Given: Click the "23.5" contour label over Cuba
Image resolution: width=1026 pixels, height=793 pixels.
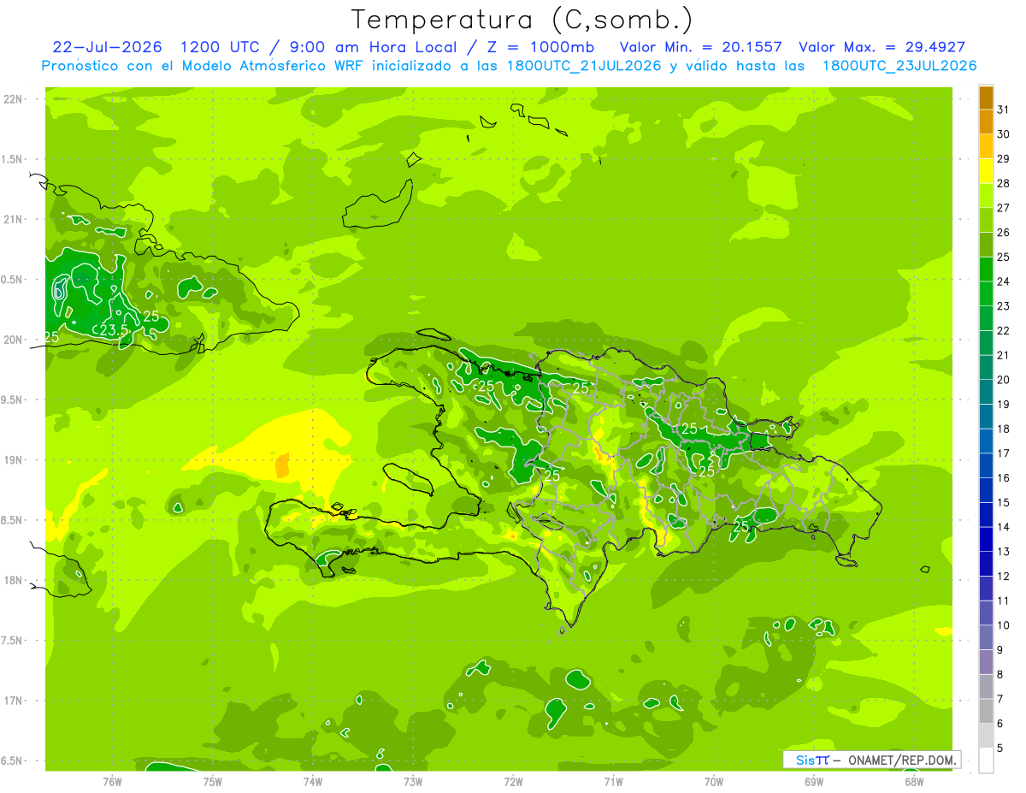Looking at the screenshot, I should [x=115, y=330].
